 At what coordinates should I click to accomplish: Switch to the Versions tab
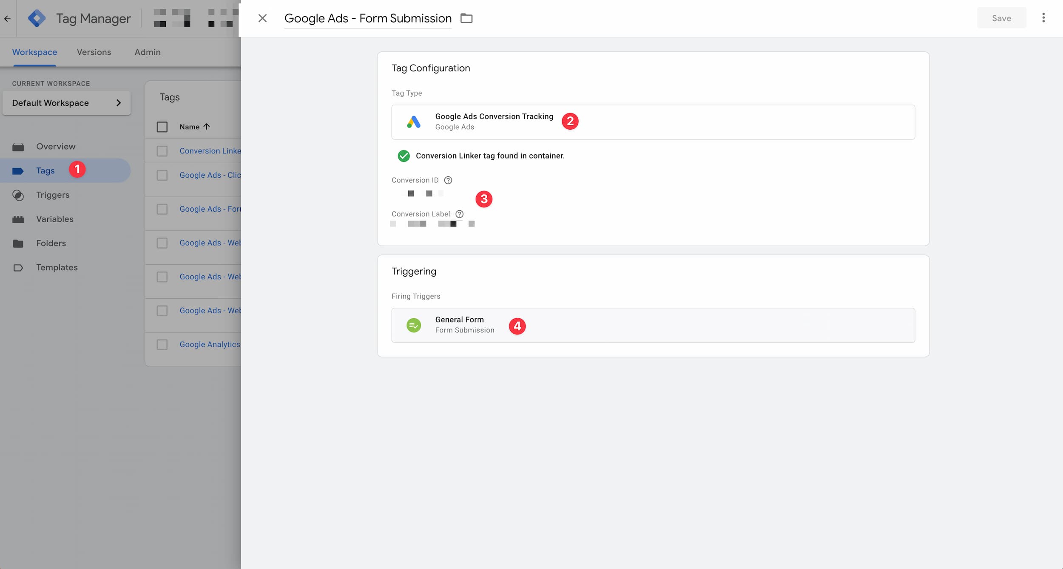coord(94,52)
